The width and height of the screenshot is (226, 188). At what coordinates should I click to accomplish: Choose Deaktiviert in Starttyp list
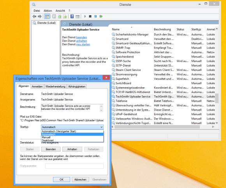[x=72, y=141]
